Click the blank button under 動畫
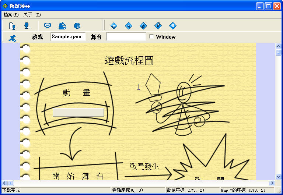The height and width of the screenshot is (195, 283). [78, 113]
